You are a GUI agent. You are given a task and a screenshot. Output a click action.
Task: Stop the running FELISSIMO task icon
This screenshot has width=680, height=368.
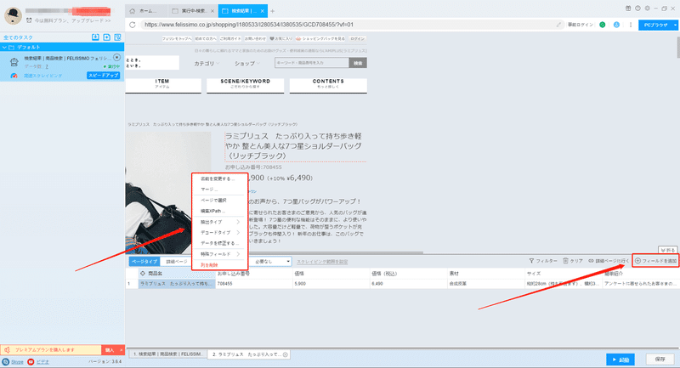click(116, 57)
